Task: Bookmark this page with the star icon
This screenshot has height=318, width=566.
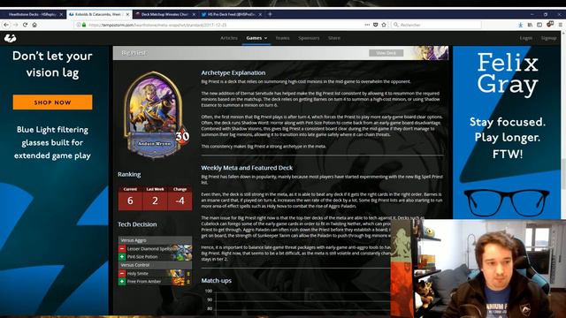Action: [x=384, y=25]
